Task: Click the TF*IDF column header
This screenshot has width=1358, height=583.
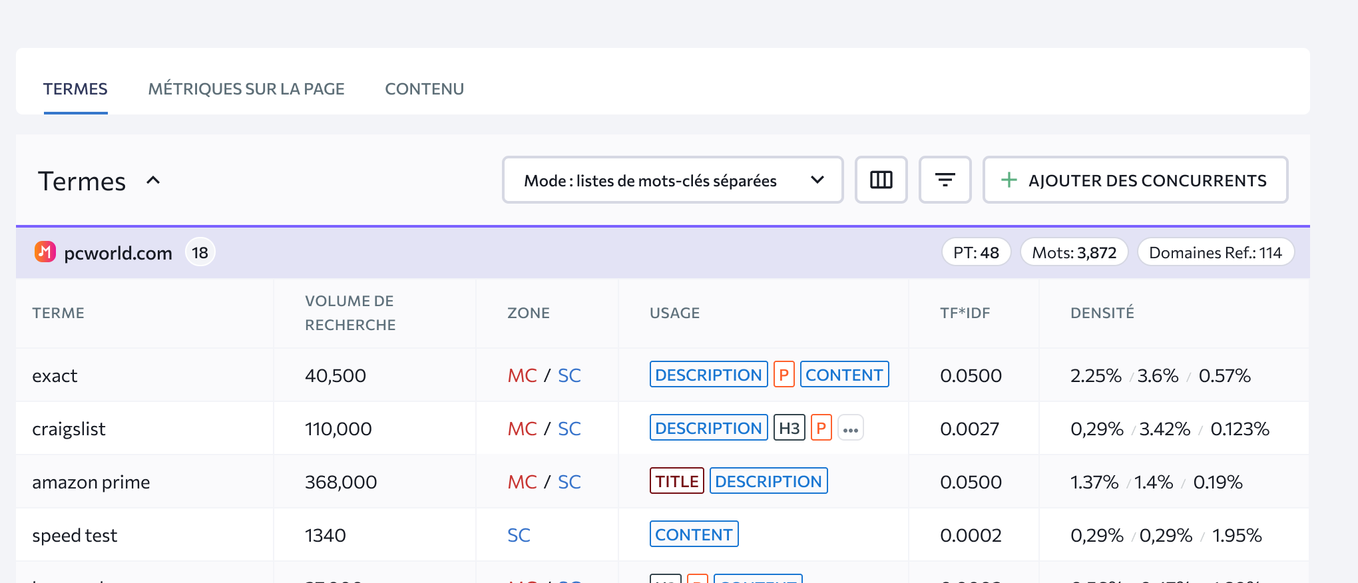Action: pyautogui.click(x=965, y=313)
